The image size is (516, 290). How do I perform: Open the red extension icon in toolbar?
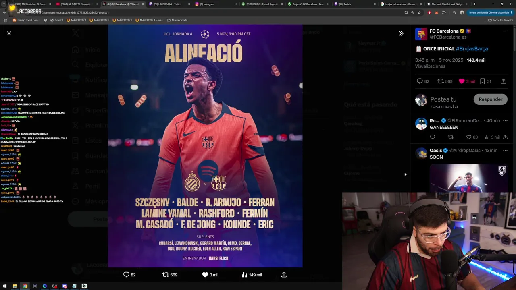coord(429,12)
